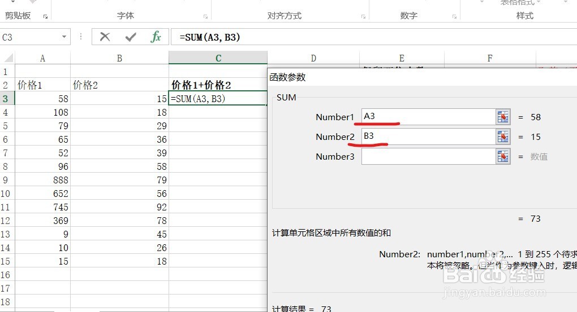Screen dimensions: 577x312
Task: Expand the Name Box dropdown
Action: click(64, 37)
